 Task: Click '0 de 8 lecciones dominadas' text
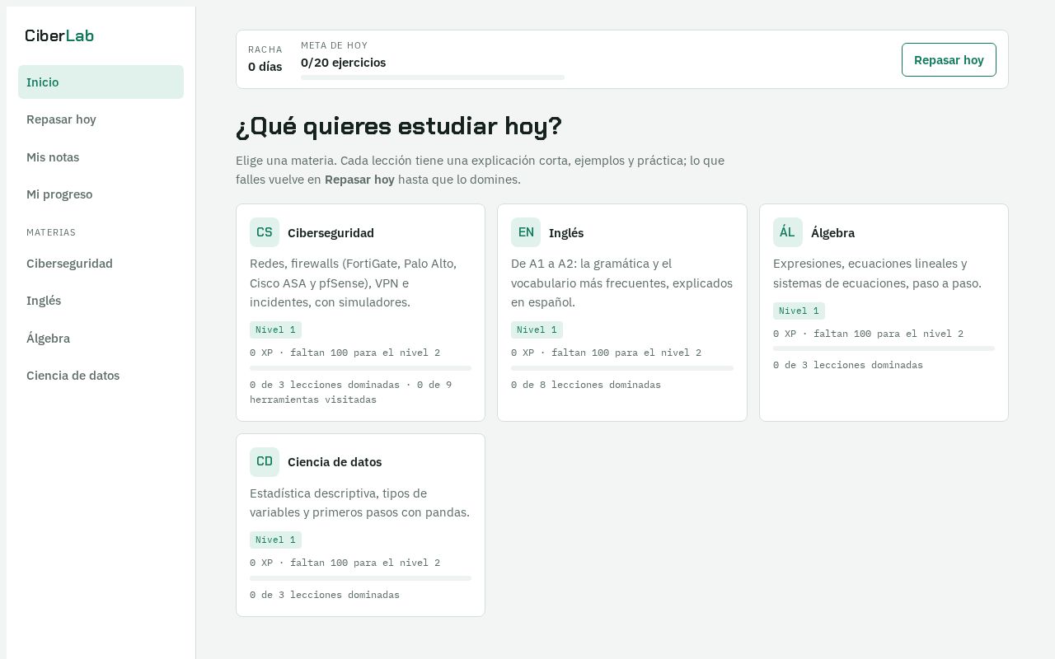586,385
